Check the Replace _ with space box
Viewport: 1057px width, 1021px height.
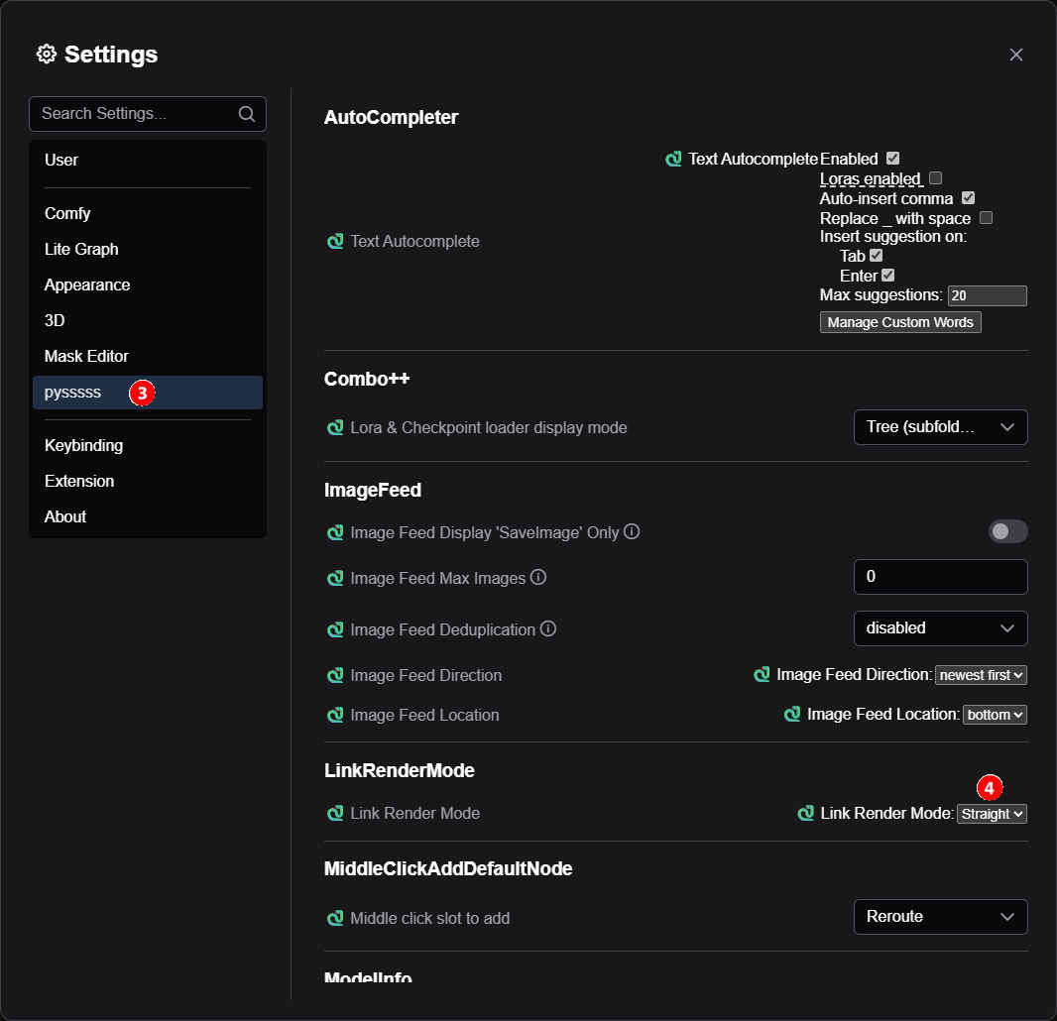coord(986,218)
